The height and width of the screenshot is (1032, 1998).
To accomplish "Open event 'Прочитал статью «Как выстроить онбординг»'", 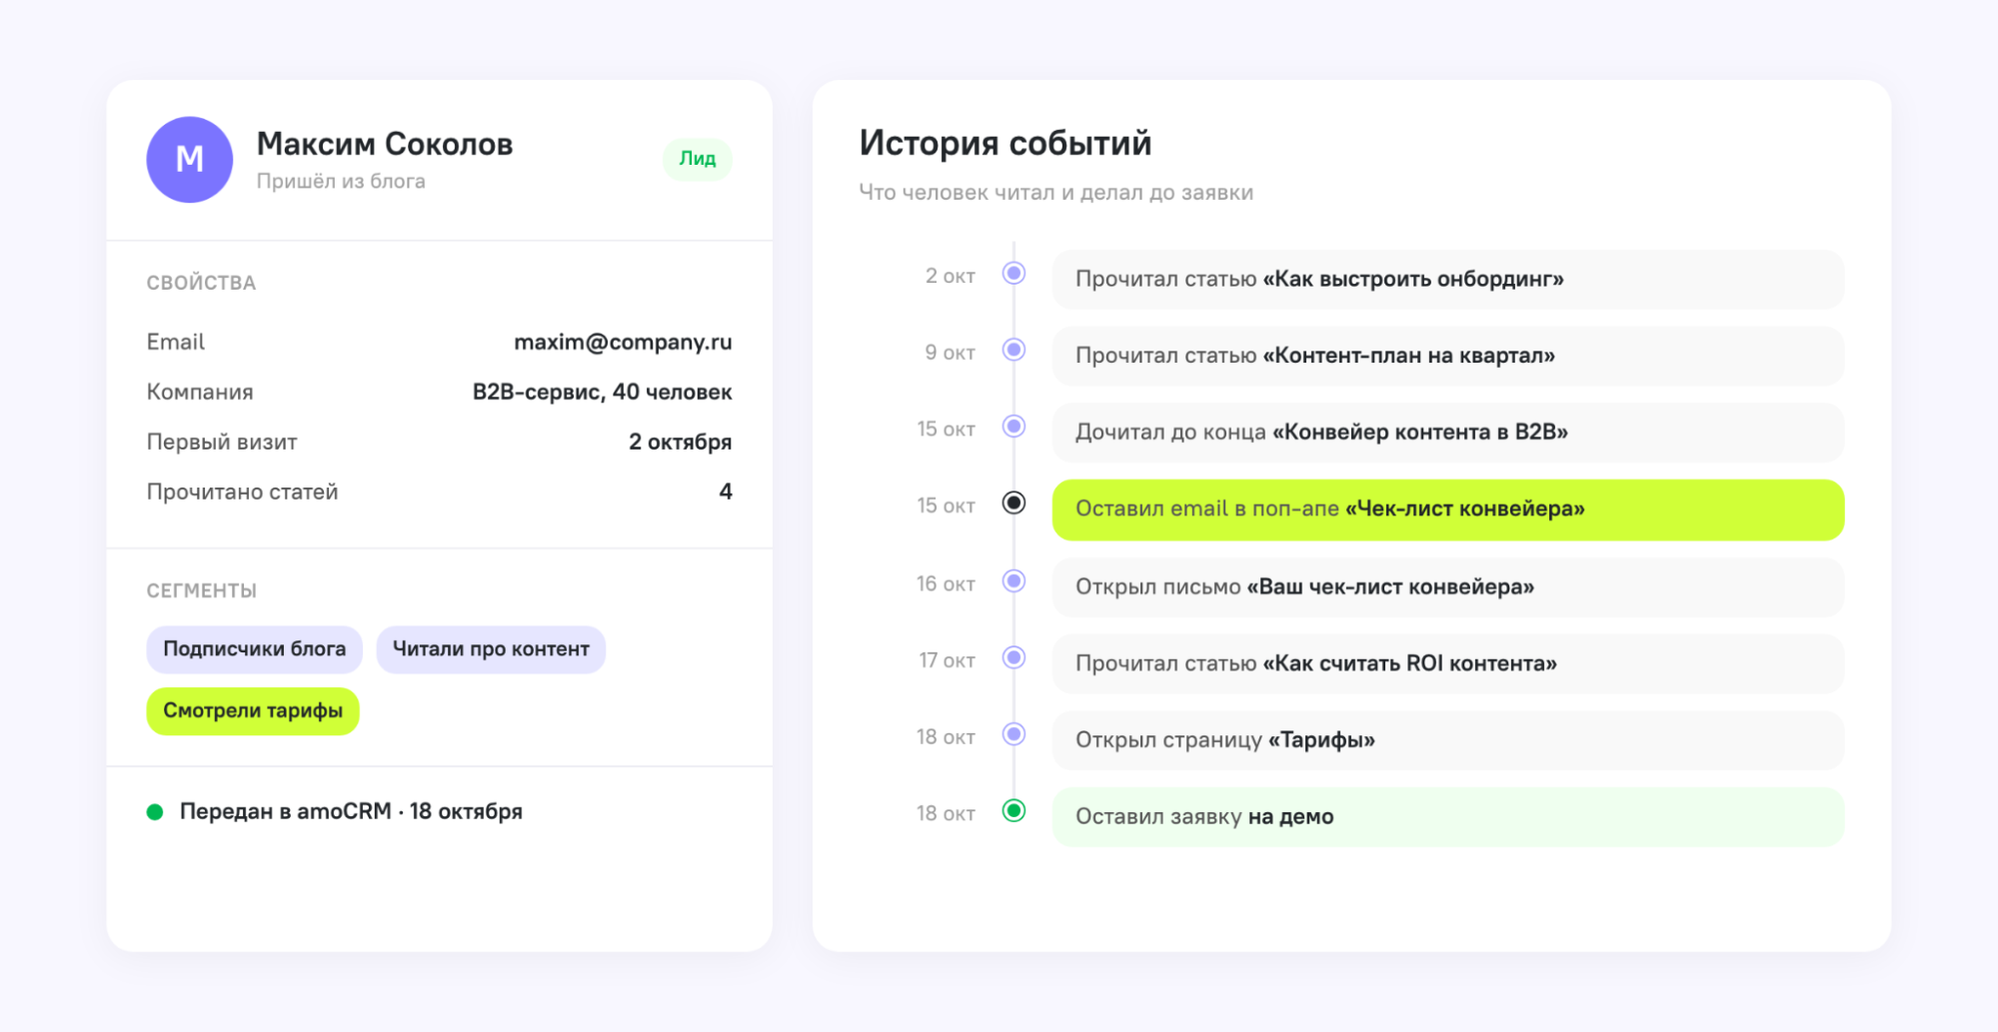I will pyautogui.click(x=1447, y=279).
